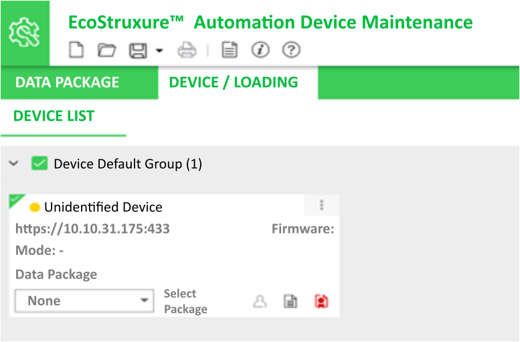Select the DEVICE / LOADING tab
This screenshot has width=520, height=342.
(234, 82)
